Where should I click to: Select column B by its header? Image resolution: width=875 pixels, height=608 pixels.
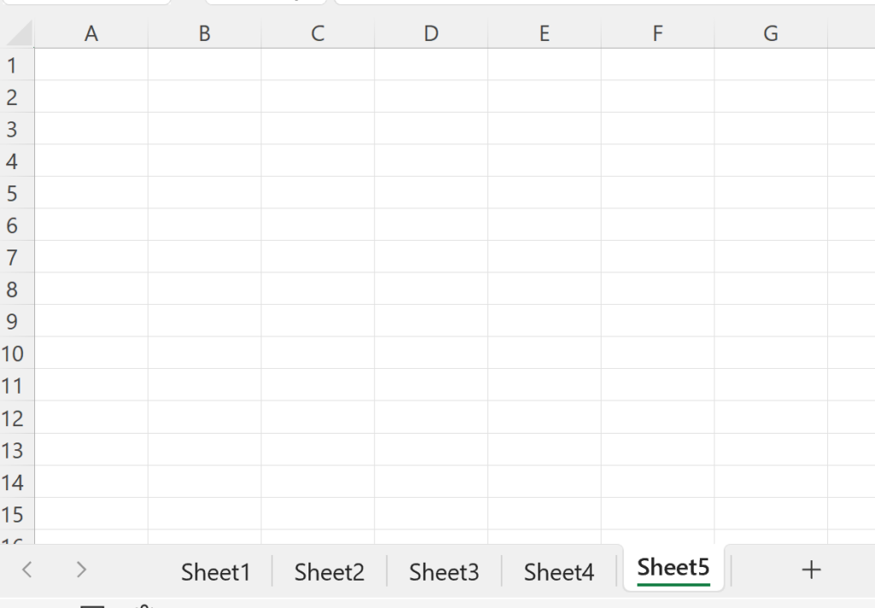click(x=204, y=32)
